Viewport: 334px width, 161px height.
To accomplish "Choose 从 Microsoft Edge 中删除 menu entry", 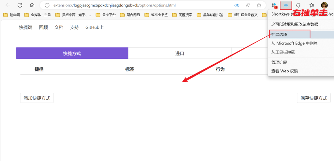I will point(294,43).
